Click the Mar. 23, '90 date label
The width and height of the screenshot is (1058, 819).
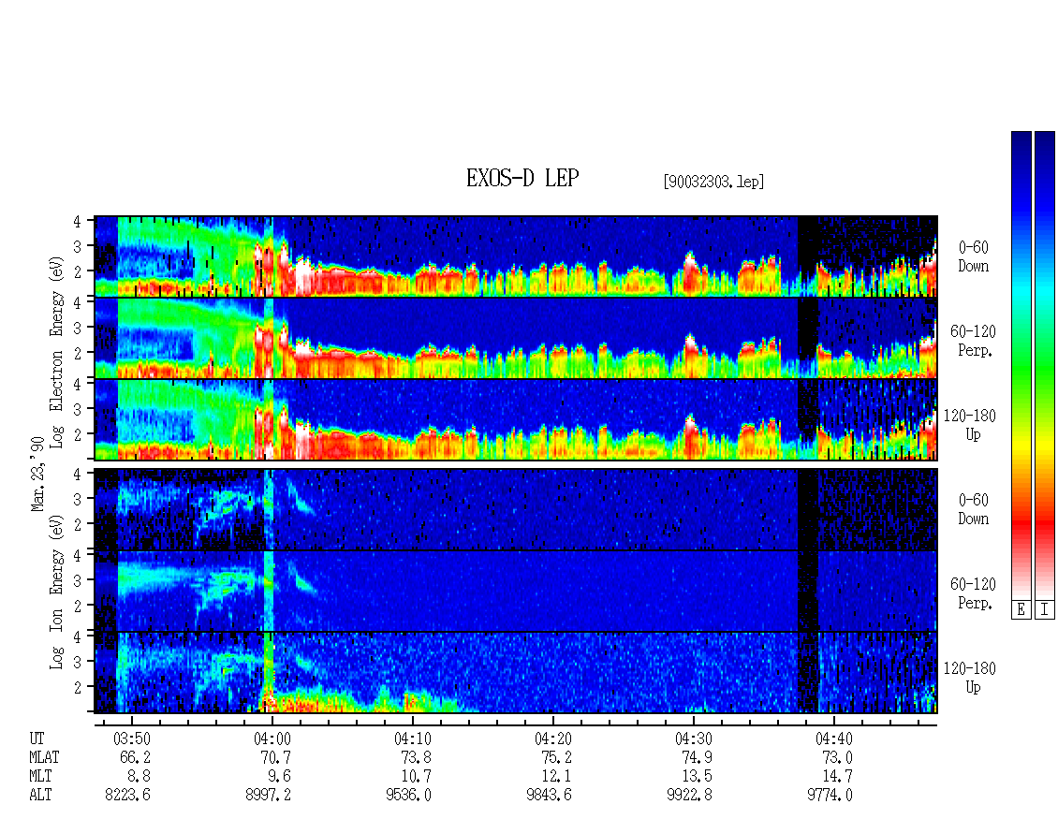click(37, 474)
